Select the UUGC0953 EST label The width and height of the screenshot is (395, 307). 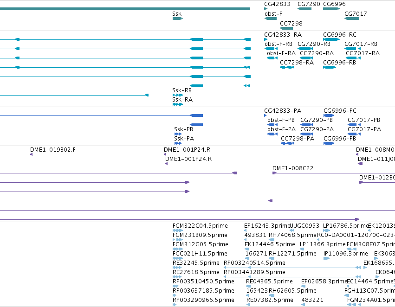tap(305, 226)
